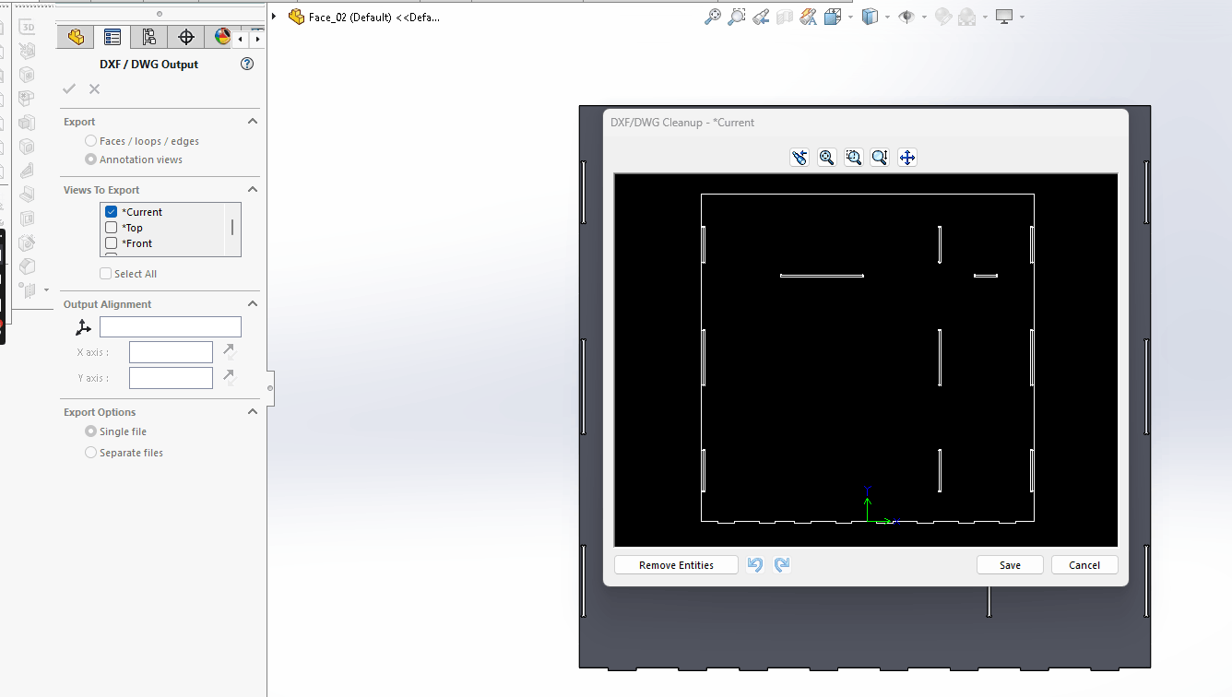1232x697 pixels.
Task: Collapse the Export Options section
Action: (253, 412)
